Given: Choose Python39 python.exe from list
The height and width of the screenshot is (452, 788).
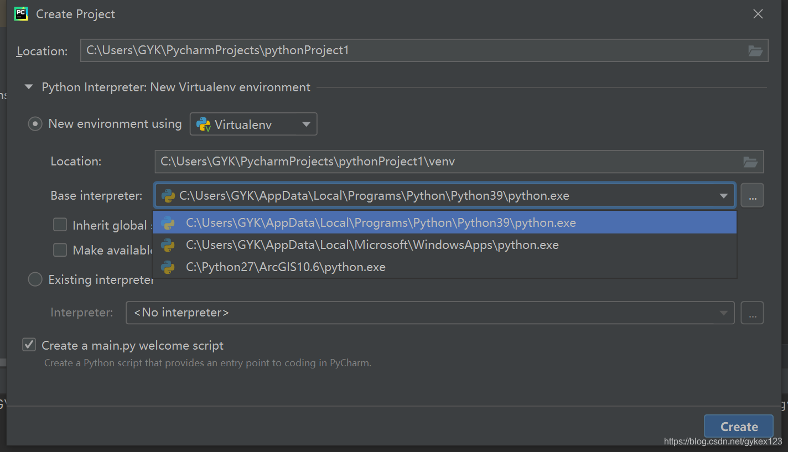Looking at the screenshot, I should pyautogui.click(x=445, y=223).
